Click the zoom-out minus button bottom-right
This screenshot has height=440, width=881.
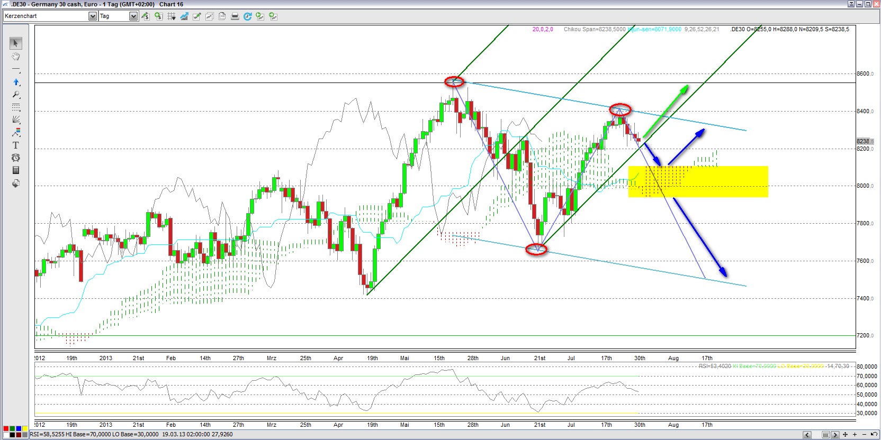(x=864, y=435)
